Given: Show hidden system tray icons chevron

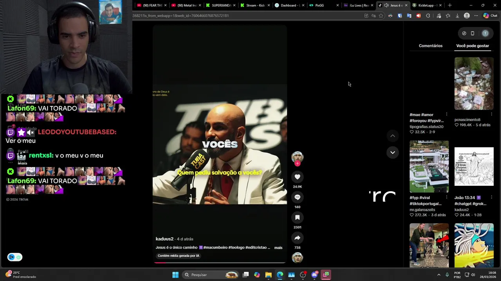Looking at the screenshot, I should point(438,275).
